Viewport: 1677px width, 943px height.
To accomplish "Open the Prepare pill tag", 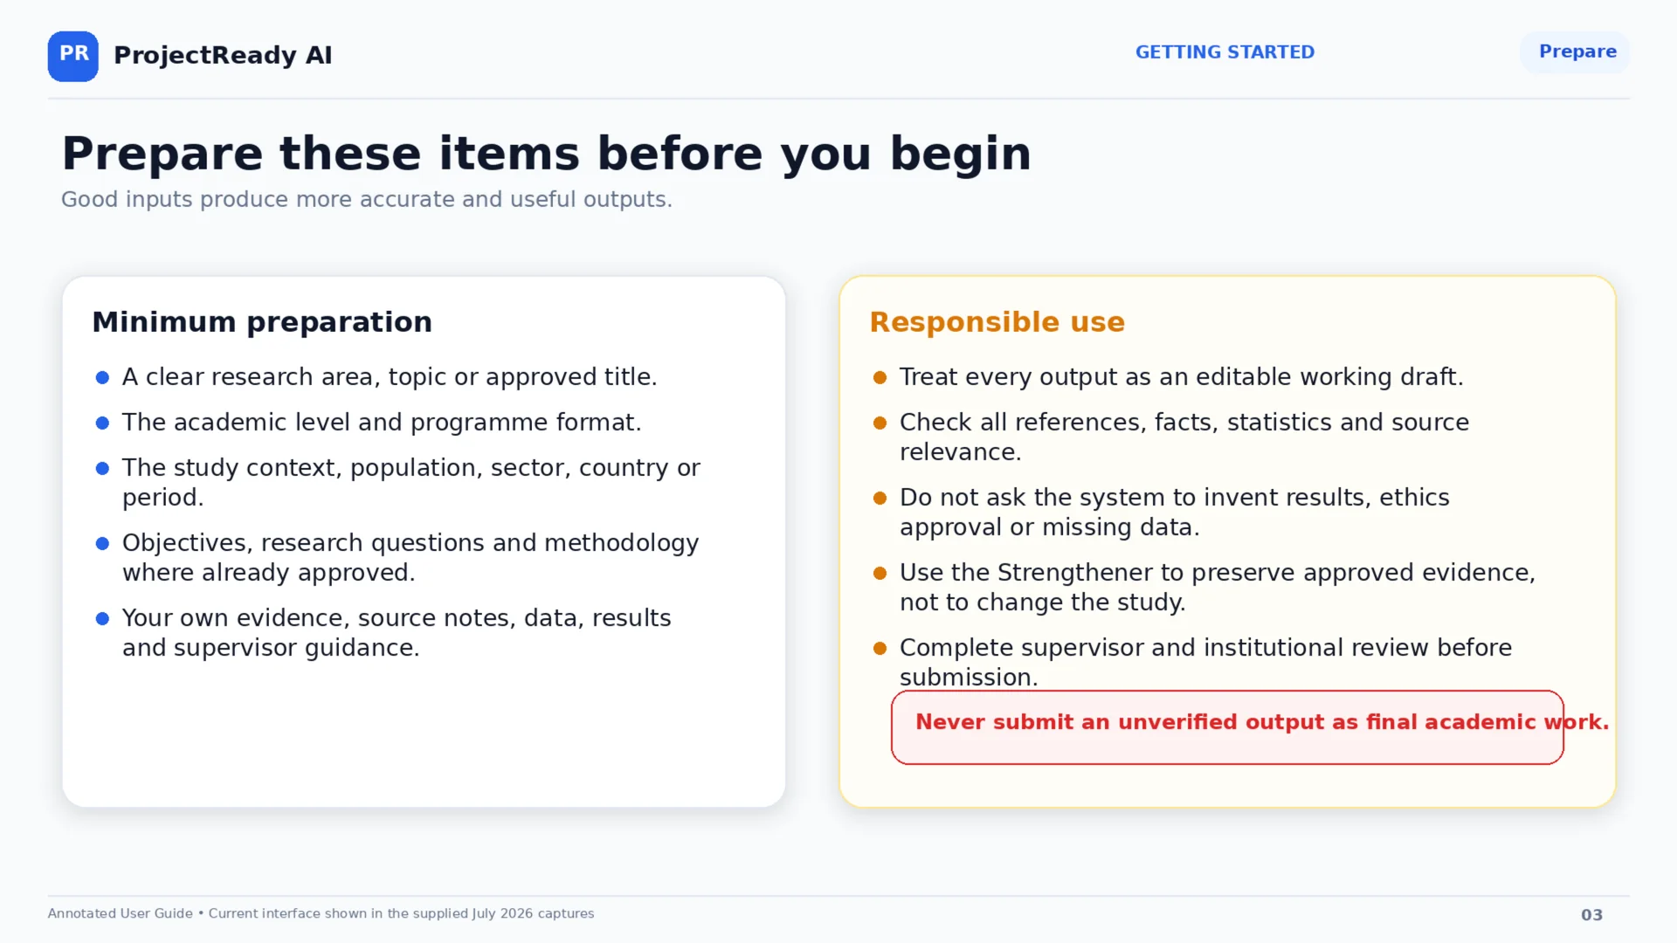I will (1575, 52).
